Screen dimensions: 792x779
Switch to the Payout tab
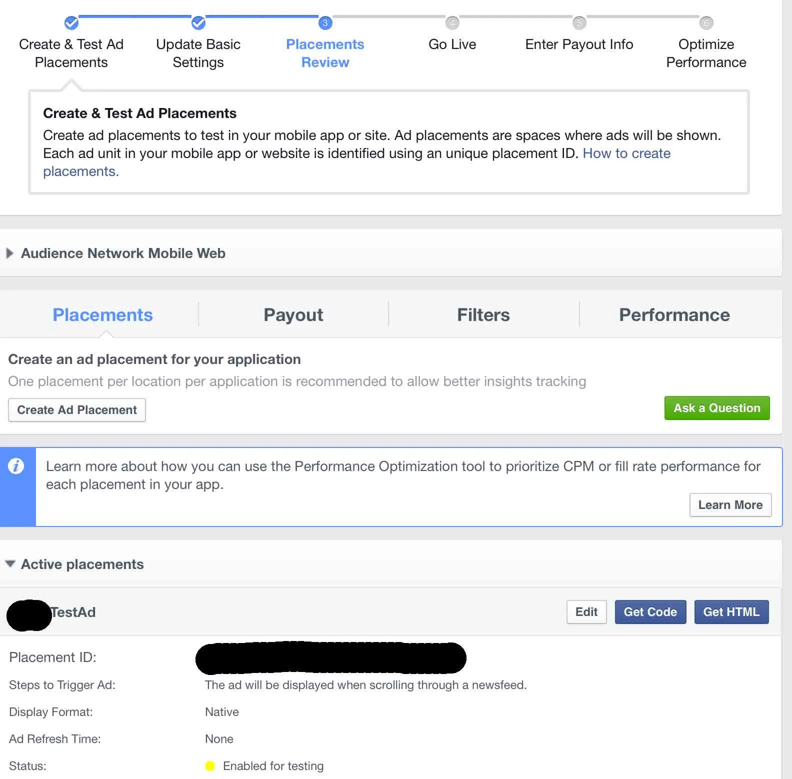point(293,314)
